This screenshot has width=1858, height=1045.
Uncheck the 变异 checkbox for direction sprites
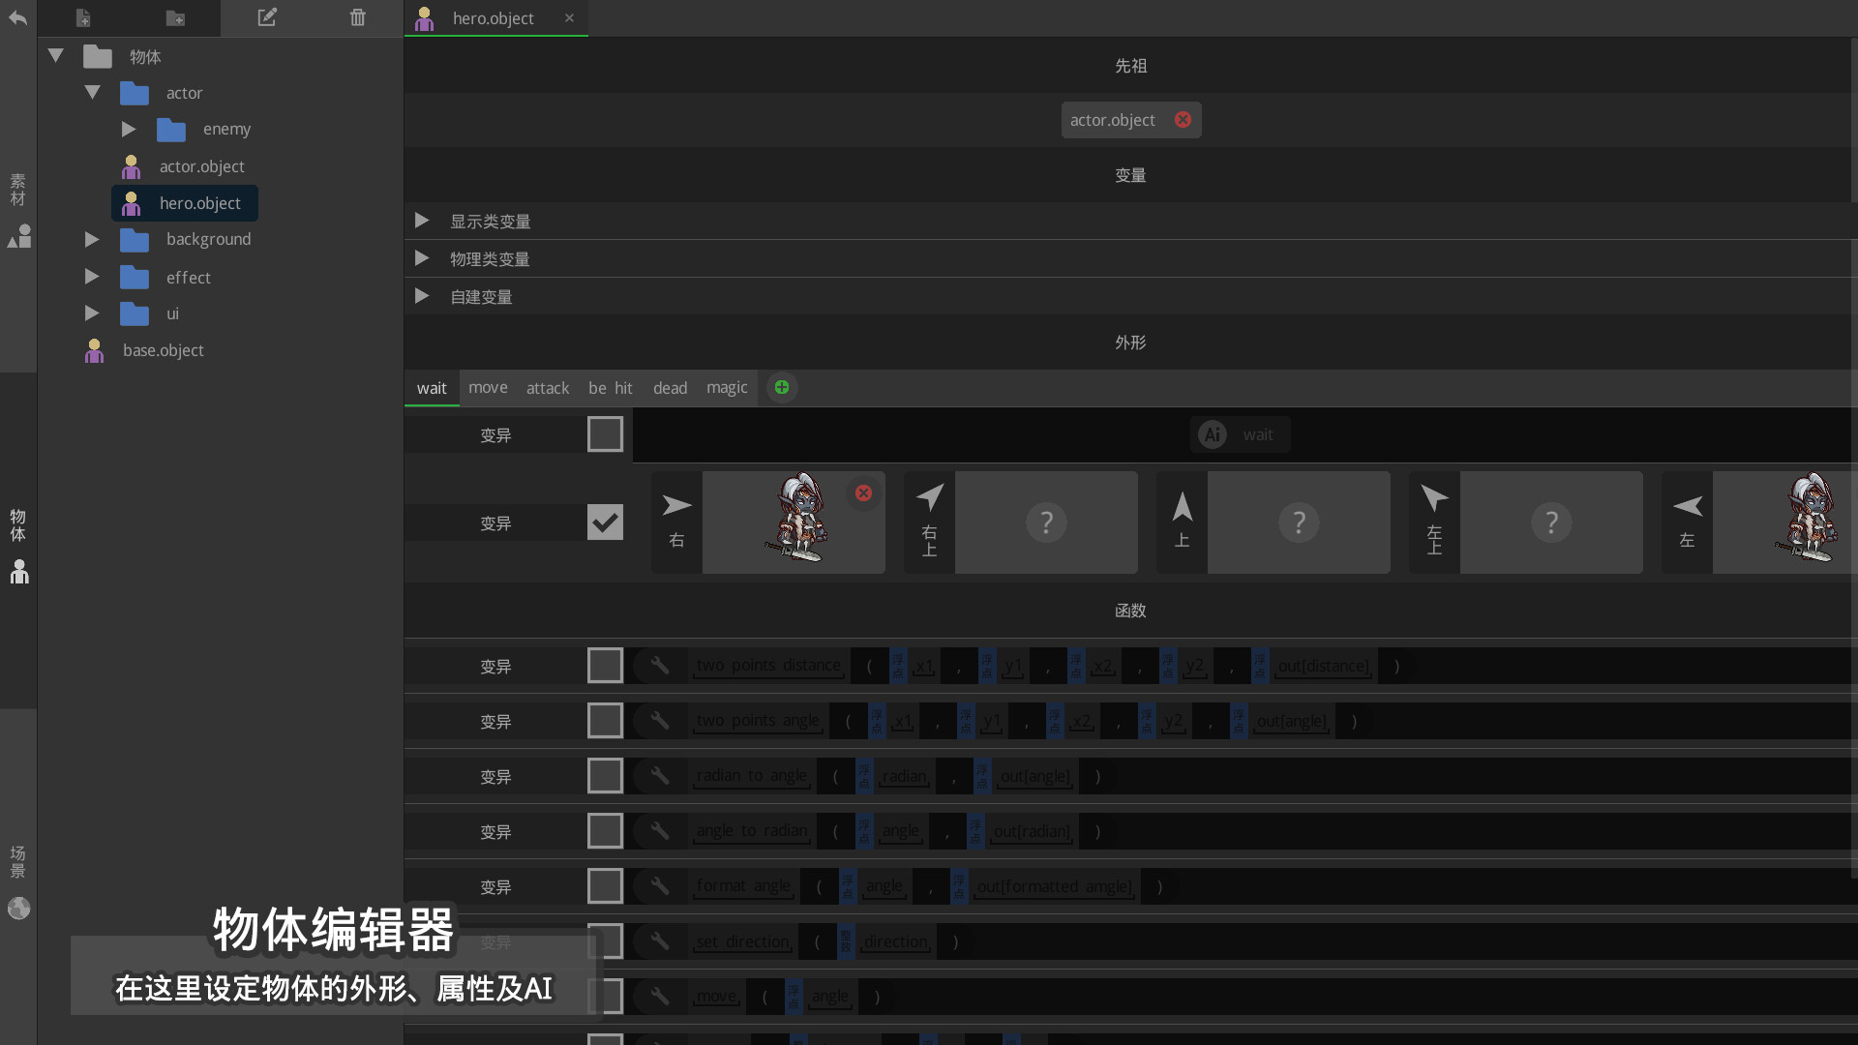point(605,522)
